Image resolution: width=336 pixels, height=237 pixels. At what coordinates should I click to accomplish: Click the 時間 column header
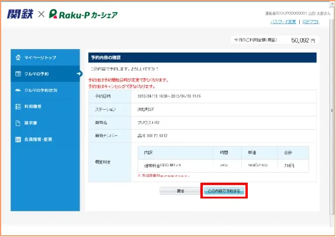[224, 152]
